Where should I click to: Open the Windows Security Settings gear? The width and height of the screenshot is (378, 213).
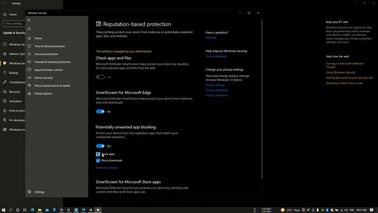(x=30, y=192)
